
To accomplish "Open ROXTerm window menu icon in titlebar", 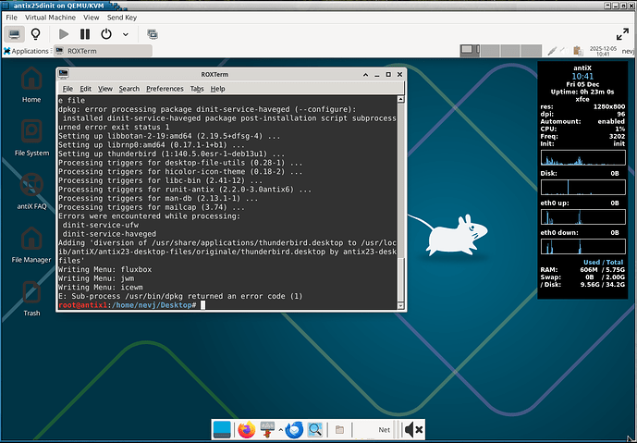I will click(x=64, y=74).
